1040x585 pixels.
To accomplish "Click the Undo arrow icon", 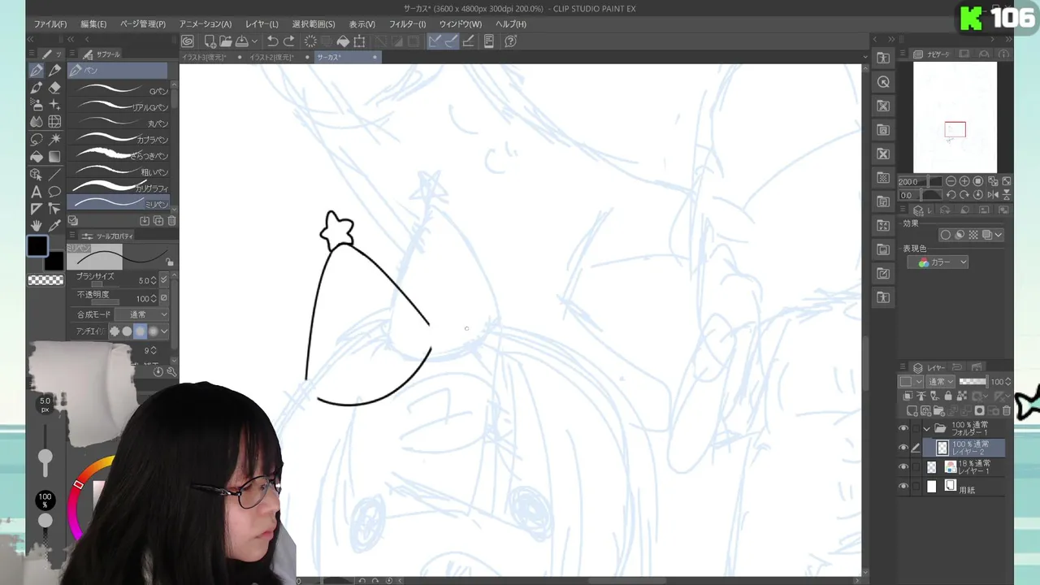I will pyautogui.click(x=273, y=41).
